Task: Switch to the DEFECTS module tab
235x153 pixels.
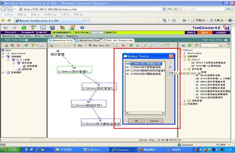Action: 111,33
